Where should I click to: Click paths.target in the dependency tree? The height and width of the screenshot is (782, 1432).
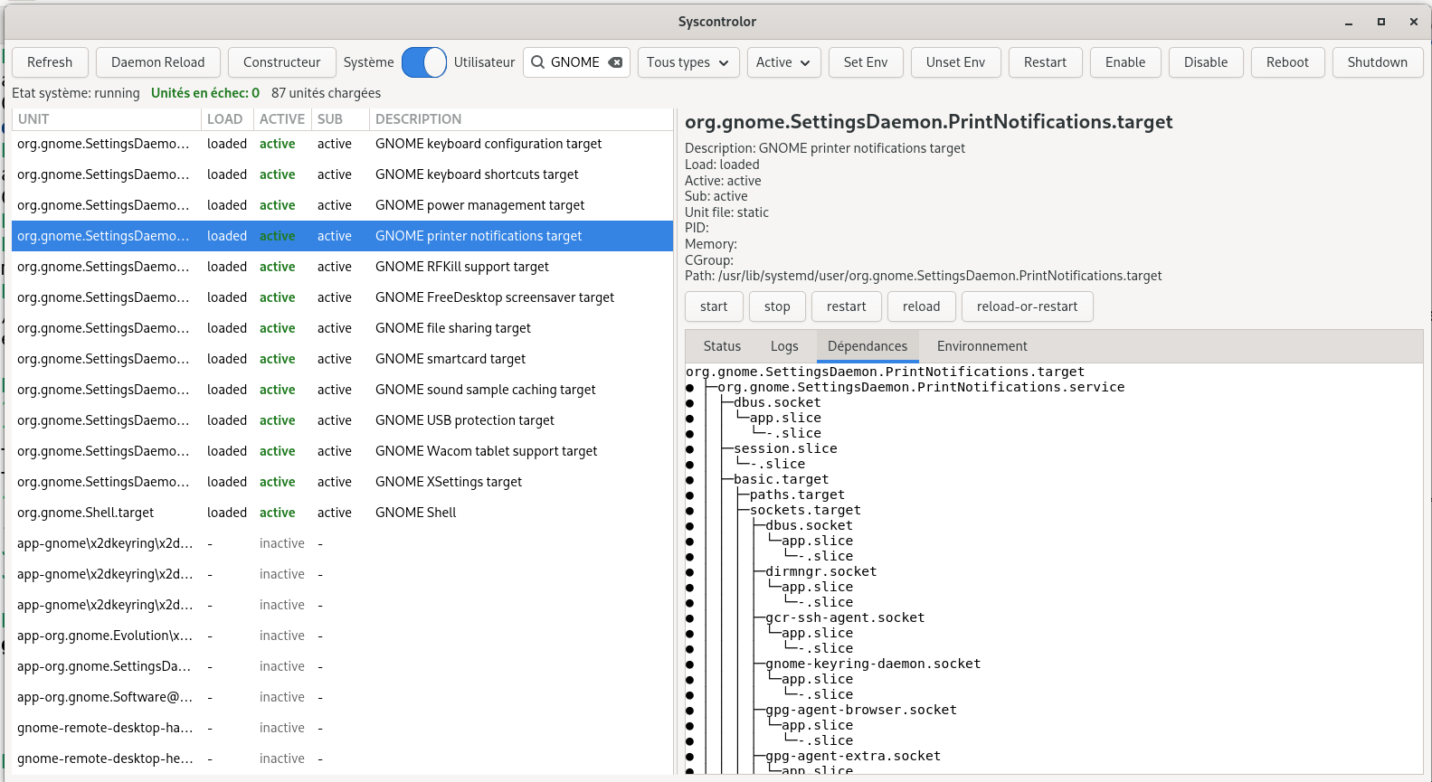[x=797, y=495]
